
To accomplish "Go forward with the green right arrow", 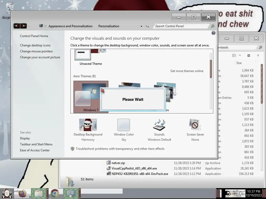I will click(x=24, y=26).
